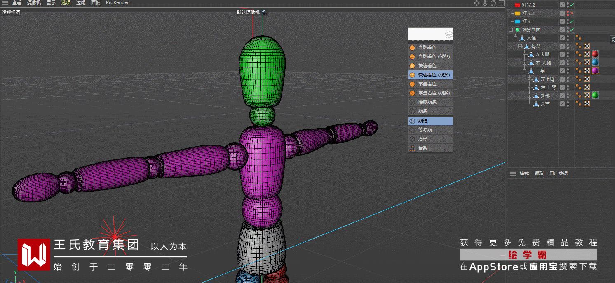The image size is (615, 283).
Task: Collapse the 人偶 tree node
Action: point(516,38)
